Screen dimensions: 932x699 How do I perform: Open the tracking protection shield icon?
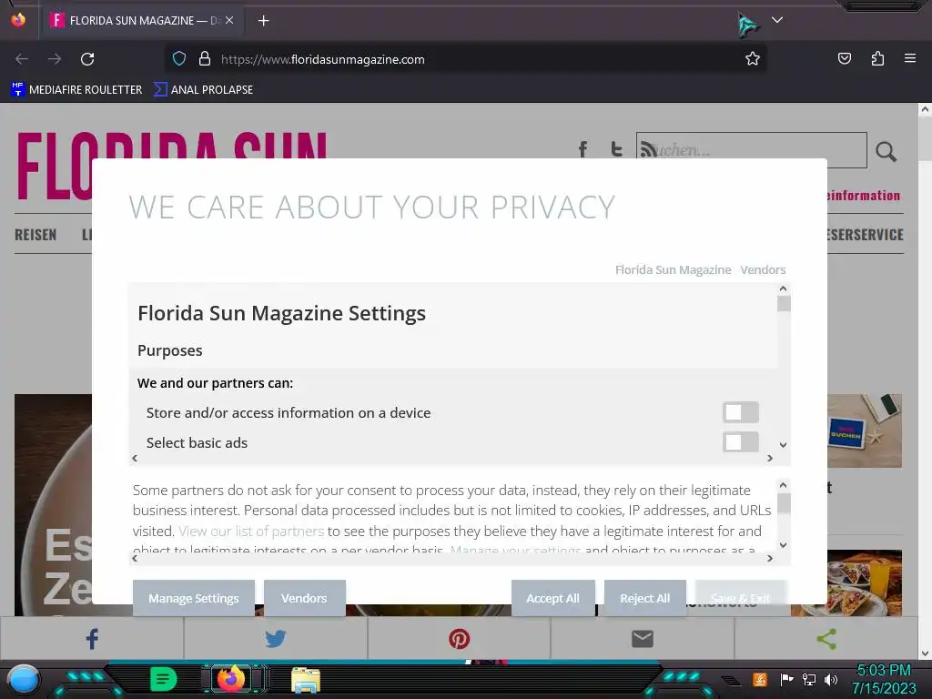179,59
